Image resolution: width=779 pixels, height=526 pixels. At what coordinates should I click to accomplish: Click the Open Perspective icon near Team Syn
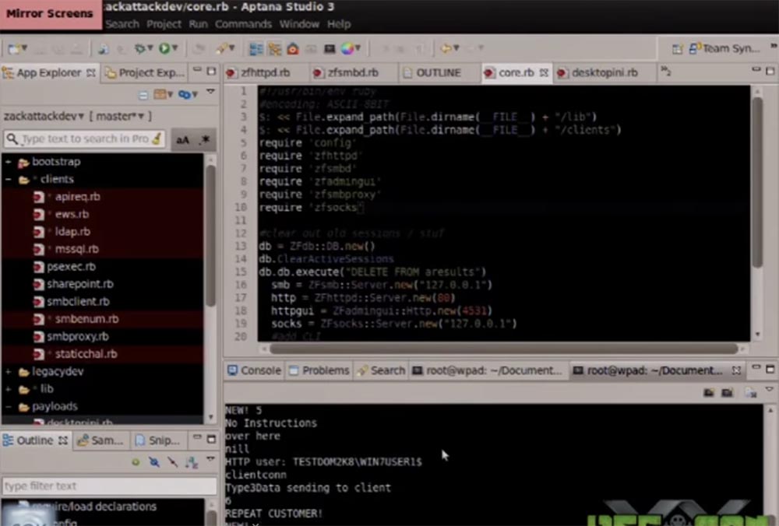(677, 48)
